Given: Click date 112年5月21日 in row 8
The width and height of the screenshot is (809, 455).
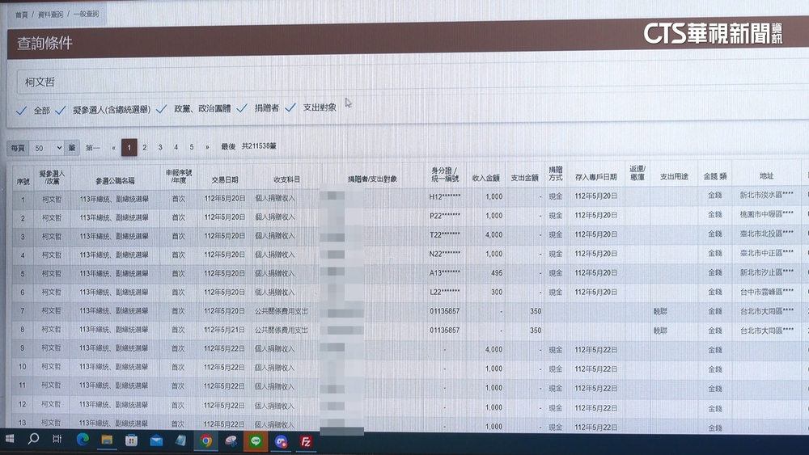Looking at the screenshot, I should (x=224, y=330).
